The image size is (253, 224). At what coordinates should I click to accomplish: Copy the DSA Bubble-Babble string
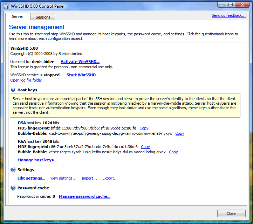pyautogui.click(x=179, y=133)
